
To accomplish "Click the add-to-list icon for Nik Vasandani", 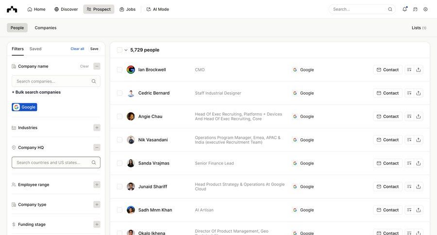I will [409, 140].
